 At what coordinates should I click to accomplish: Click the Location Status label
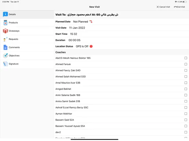64,46
